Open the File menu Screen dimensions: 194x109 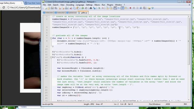[x=44, y=5]
